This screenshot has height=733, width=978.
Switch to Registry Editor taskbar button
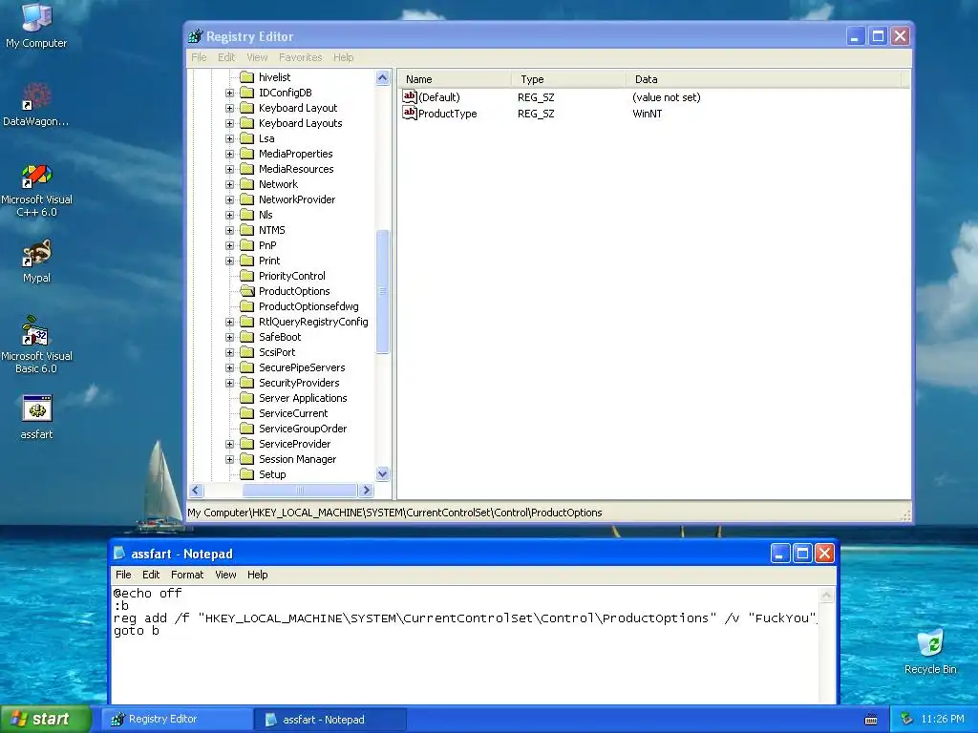click(x=177, y=720)
